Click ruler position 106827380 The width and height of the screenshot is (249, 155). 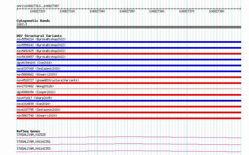tap(217, 11)
